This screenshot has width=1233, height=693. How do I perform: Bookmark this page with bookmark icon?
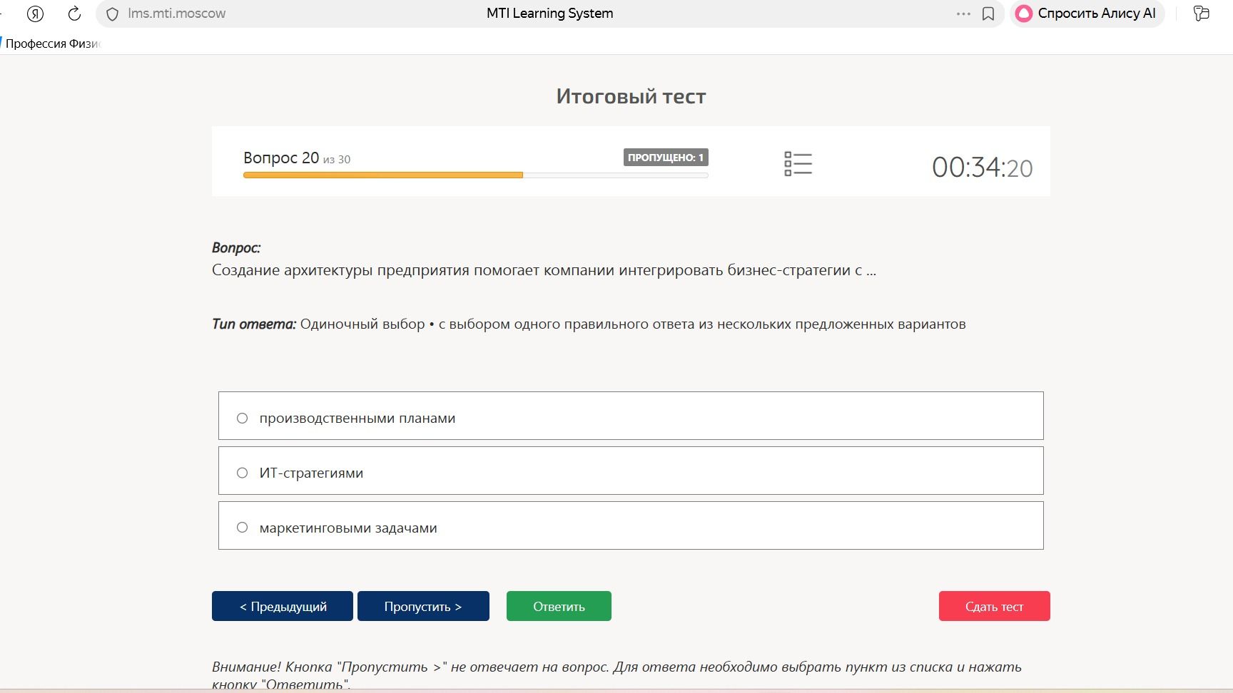click(x=988, y=14)
